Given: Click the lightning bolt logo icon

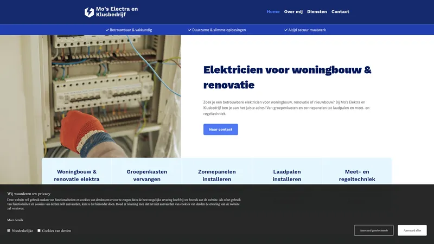Looking at the screenshot, I should pyautogui.click(x=89, y=12).
